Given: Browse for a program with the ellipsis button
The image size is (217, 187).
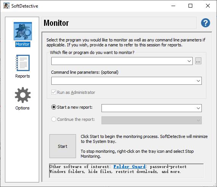Looking at the screenshot, I should (x=198, y=61).
